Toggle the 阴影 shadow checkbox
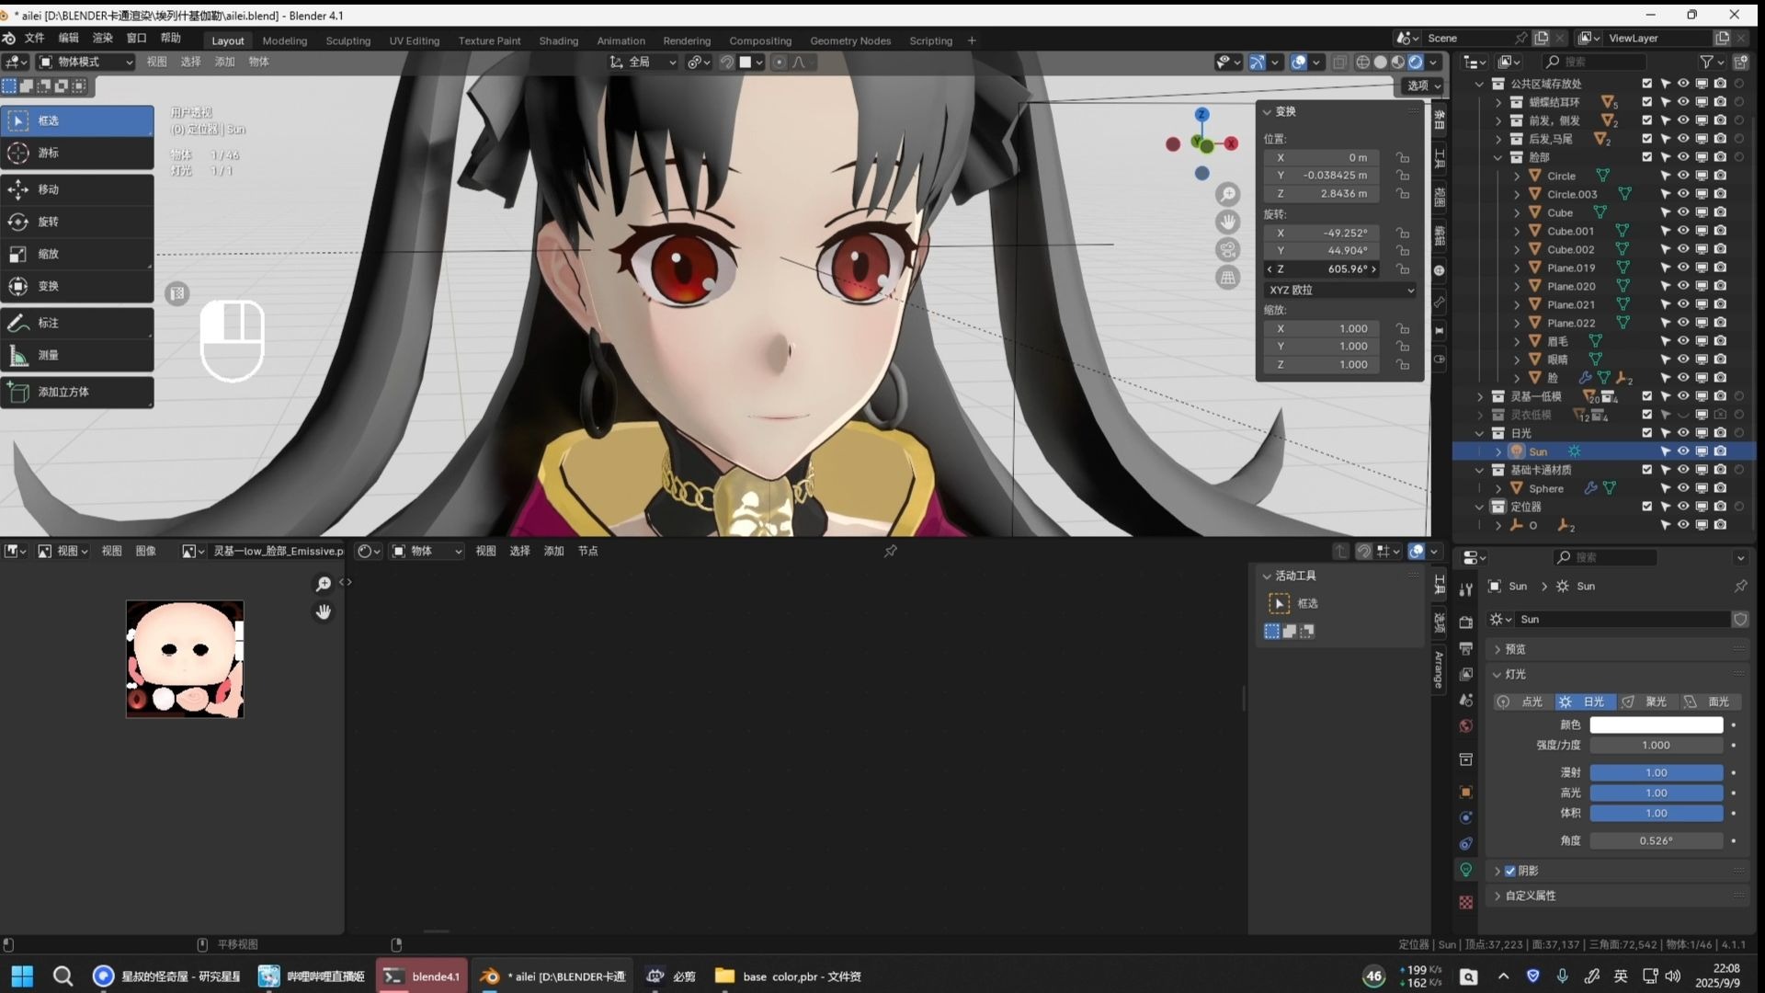Screen dimensions: 1765x993 point(1510,871)
